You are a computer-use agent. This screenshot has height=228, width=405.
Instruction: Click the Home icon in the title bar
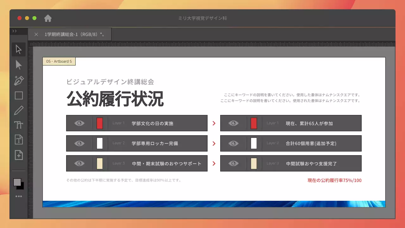click(47, 18)
